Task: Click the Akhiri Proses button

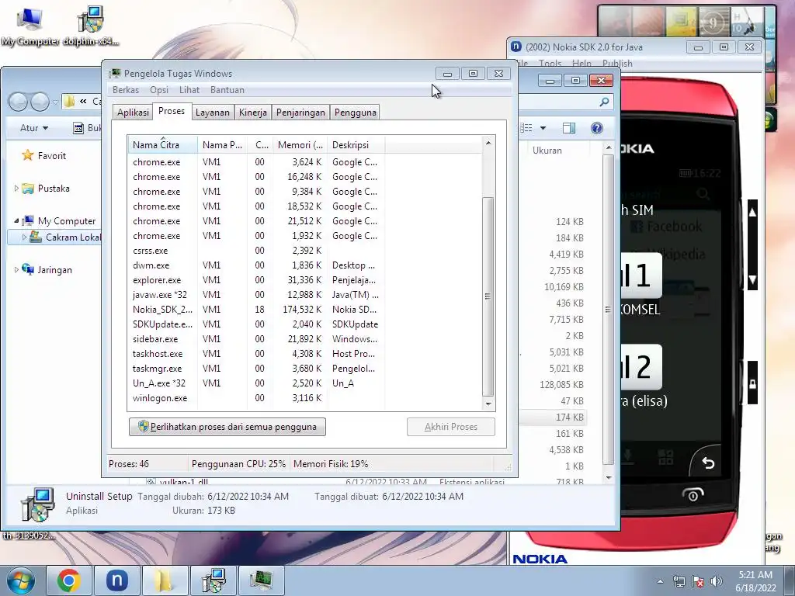Action: (451, 427)
